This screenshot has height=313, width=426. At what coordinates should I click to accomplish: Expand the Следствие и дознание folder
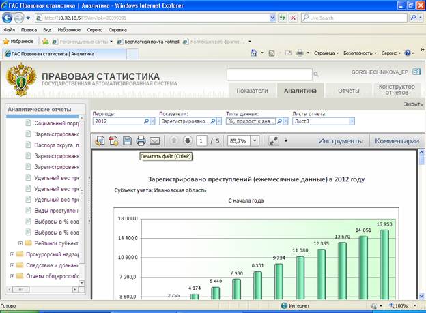tap(12, 265)
